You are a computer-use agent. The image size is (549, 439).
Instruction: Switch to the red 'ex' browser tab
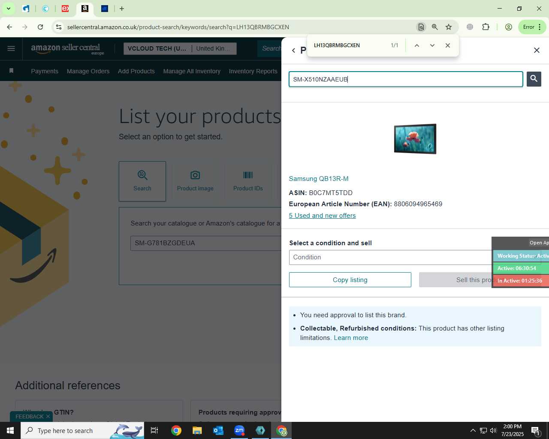click(x=65, y=9)
